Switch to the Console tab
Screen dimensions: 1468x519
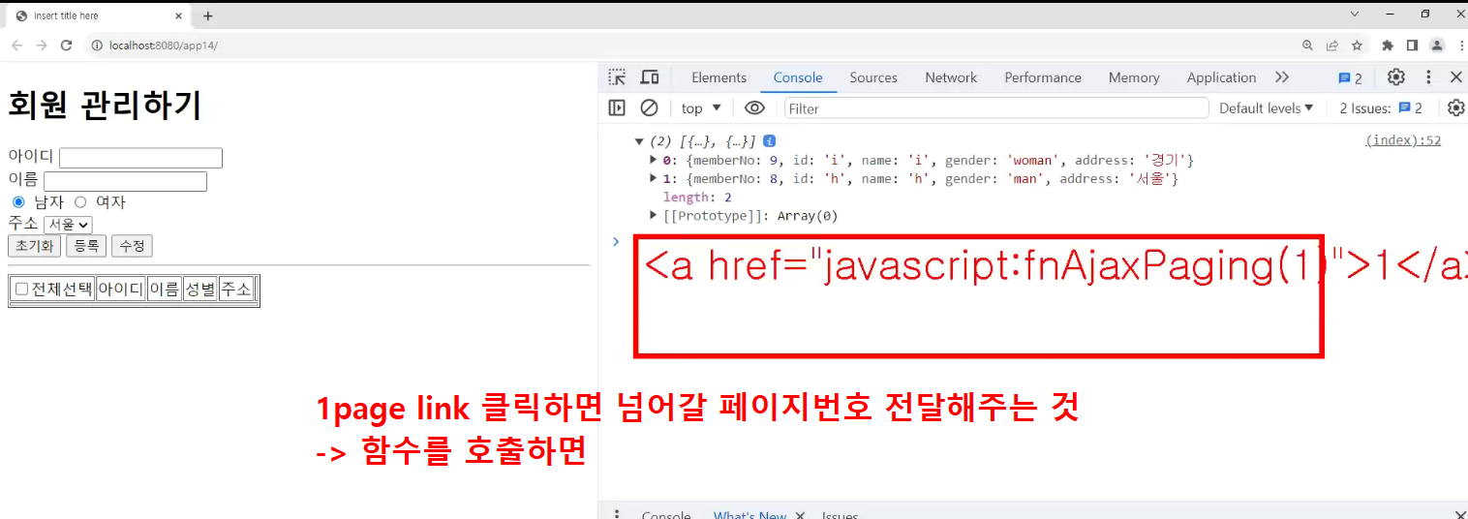point(798,77)
